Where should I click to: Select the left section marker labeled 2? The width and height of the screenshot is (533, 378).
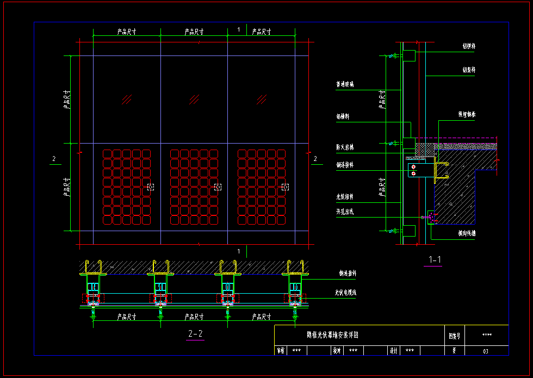(x=53, y=159)
